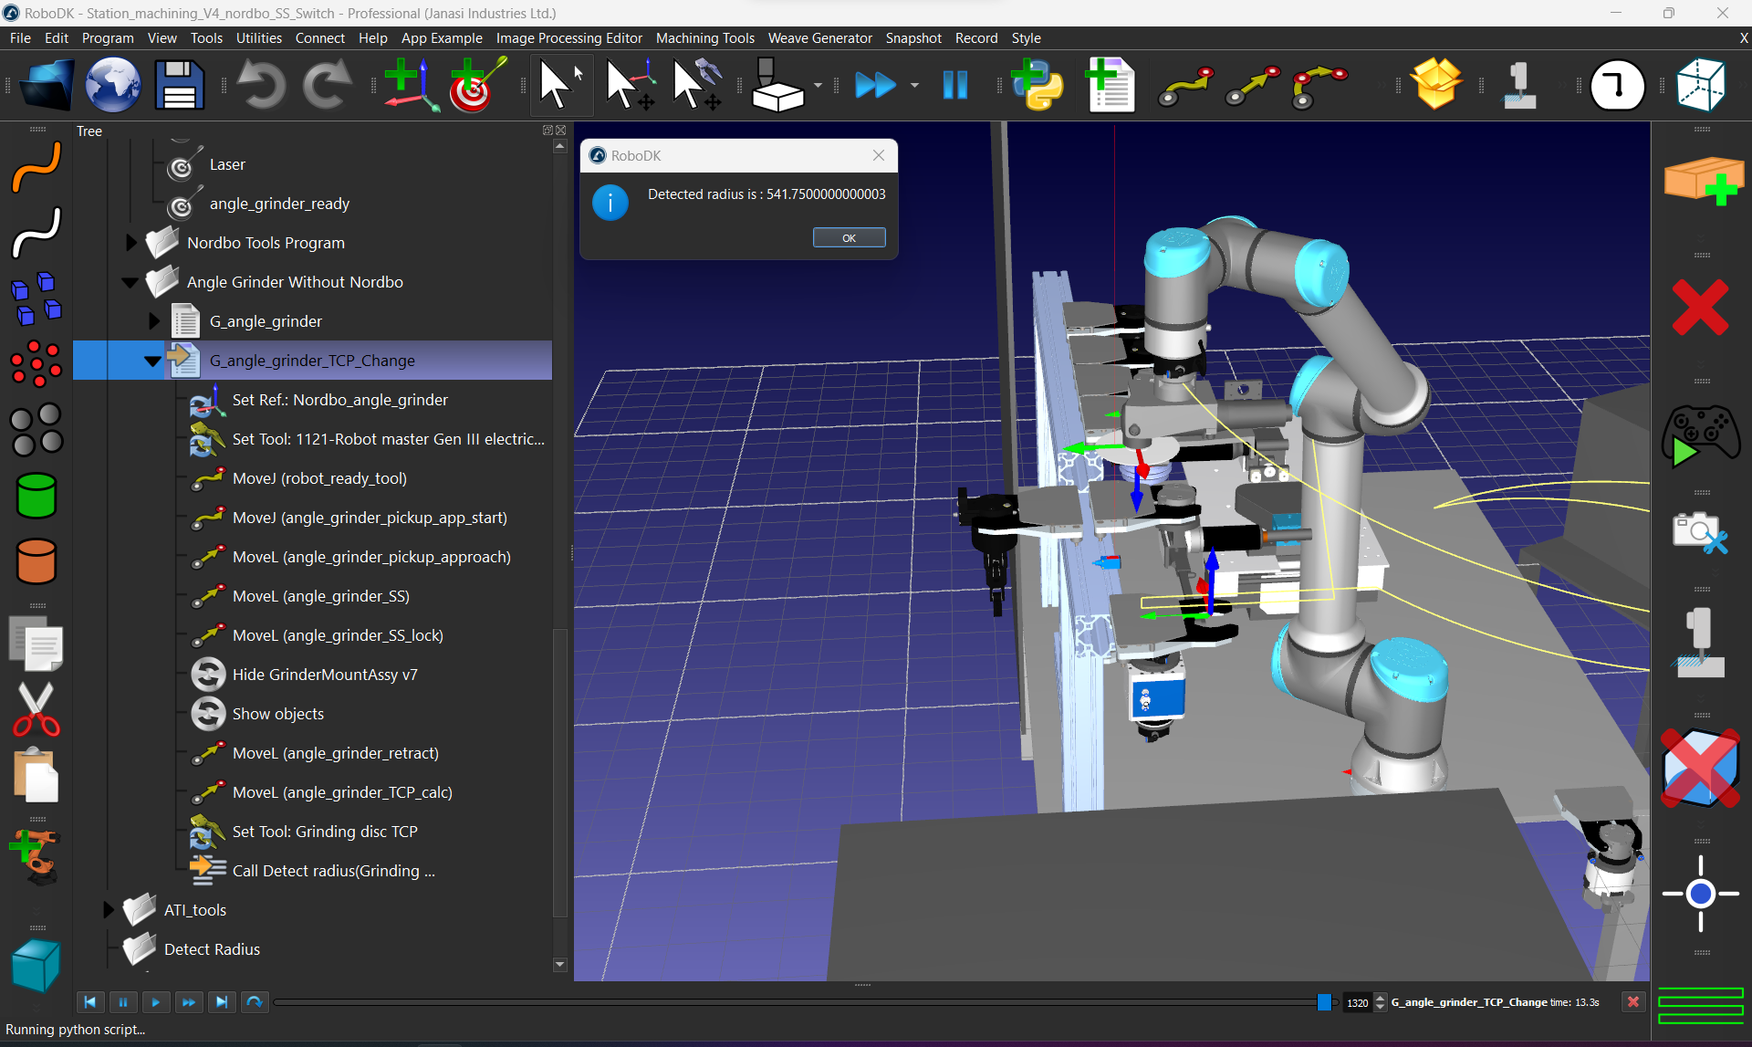
Task: Click the red X delete icon in the right sidebar
Action: click(1700, 308)
